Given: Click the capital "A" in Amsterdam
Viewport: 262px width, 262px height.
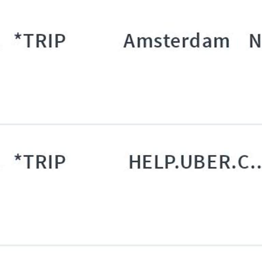Looking at the screenshot, I should pos(129,41).
